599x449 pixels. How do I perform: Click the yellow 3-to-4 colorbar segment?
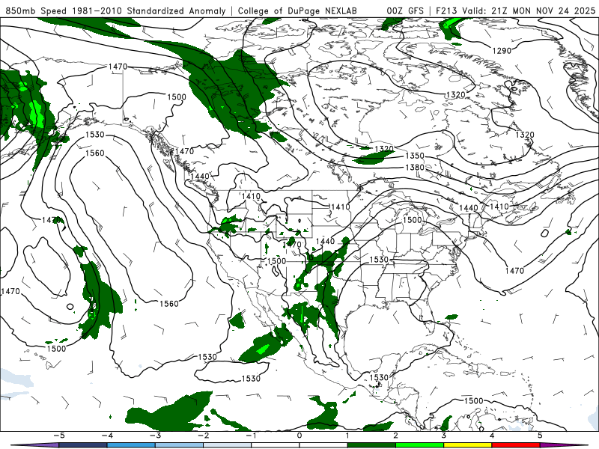pyautogui.click(x=467, y=445)
